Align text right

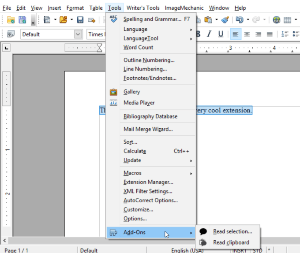(258, 34)
